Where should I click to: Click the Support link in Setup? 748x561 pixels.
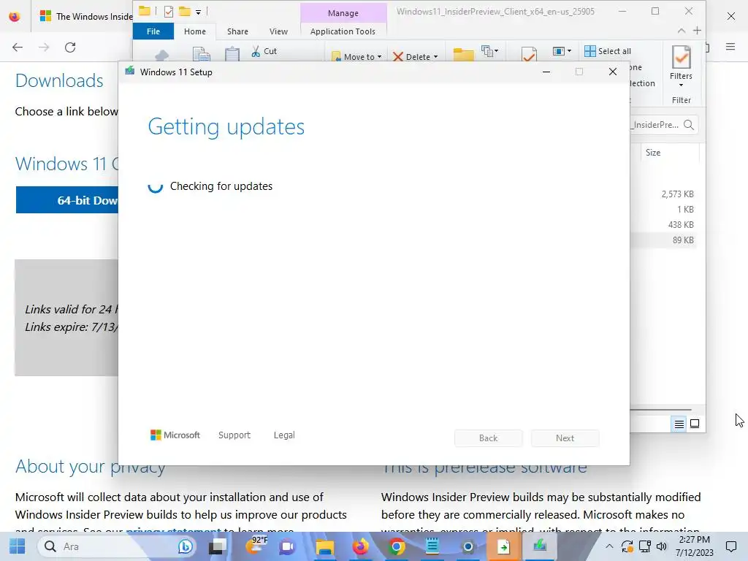pyautogui.click(x=234, y=435)
